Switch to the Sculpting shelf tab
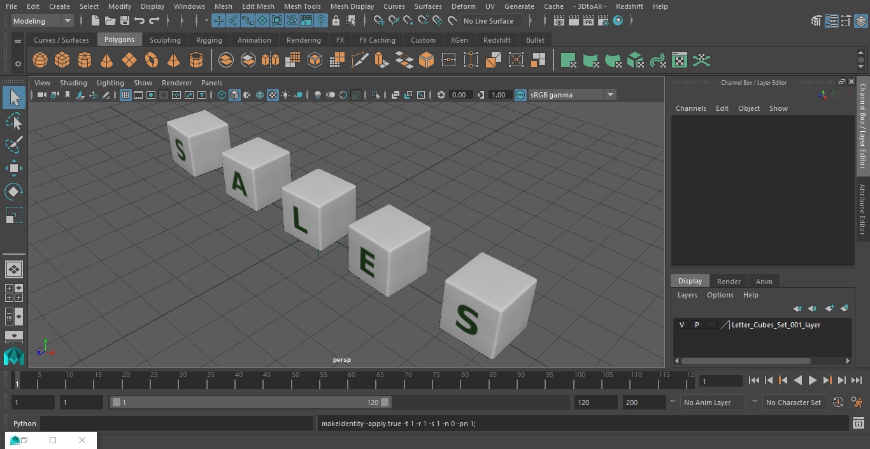870x449 pixels. (x=165, y=40)
